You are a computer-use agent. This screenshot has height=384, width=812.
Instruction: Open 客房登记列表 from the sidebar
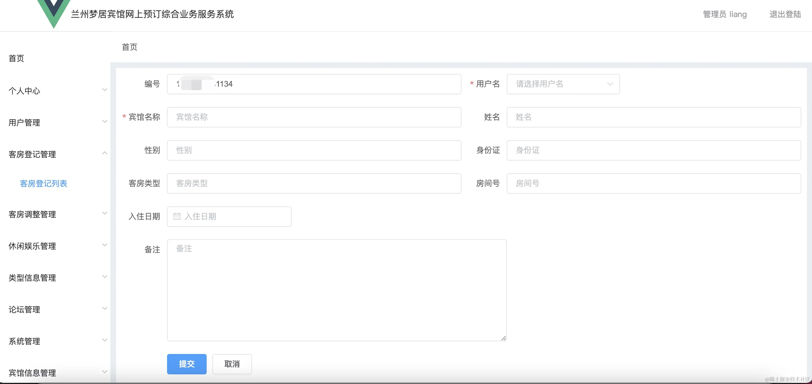(x=44, y=184)
